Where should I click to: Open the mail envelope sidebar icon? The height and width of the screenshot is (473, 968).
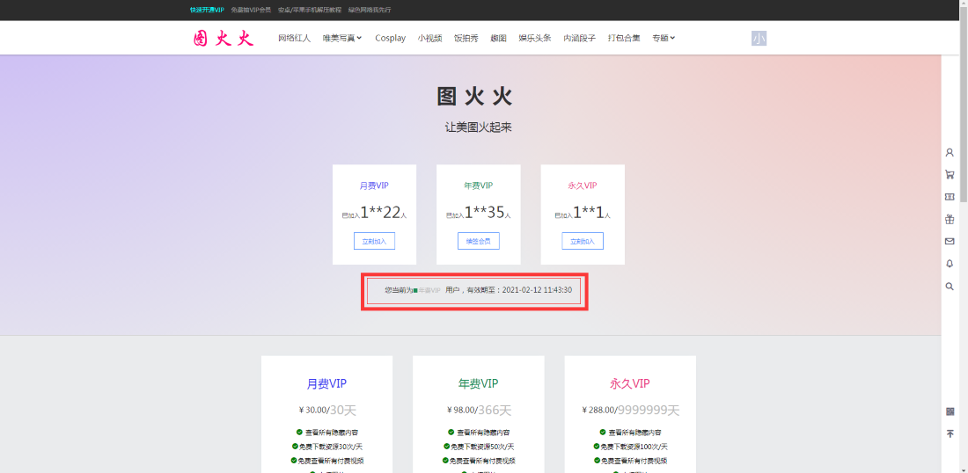(950, 241)
